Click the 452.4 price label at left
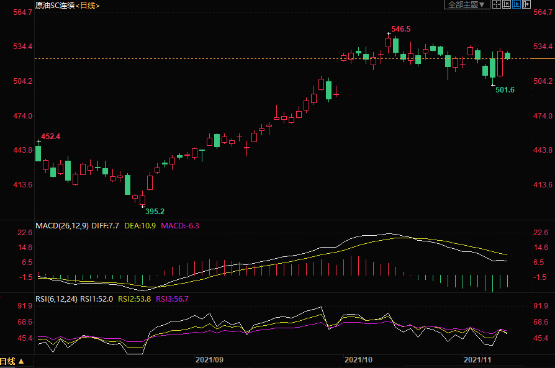Image resolution: width=555 pixels, height=368 pixels. 51,136
